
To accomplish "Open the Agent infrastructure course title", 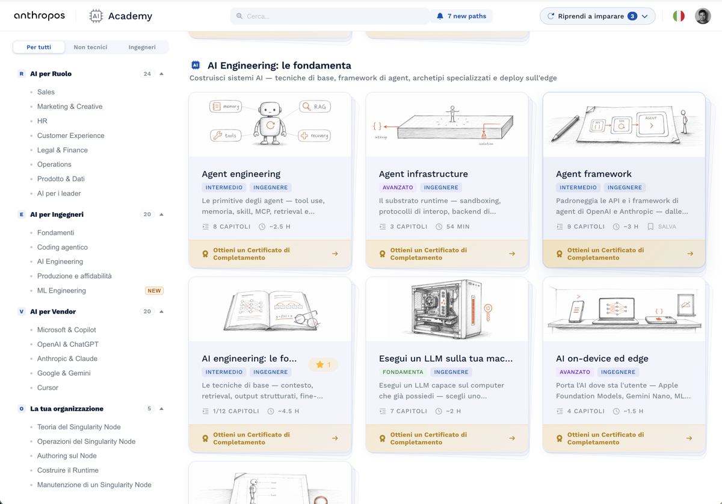I will [424, 174].
